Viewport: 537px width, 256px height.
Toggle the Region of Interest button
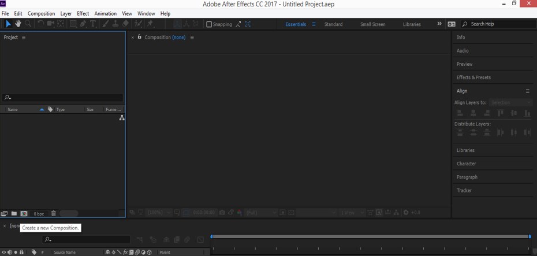282,213
